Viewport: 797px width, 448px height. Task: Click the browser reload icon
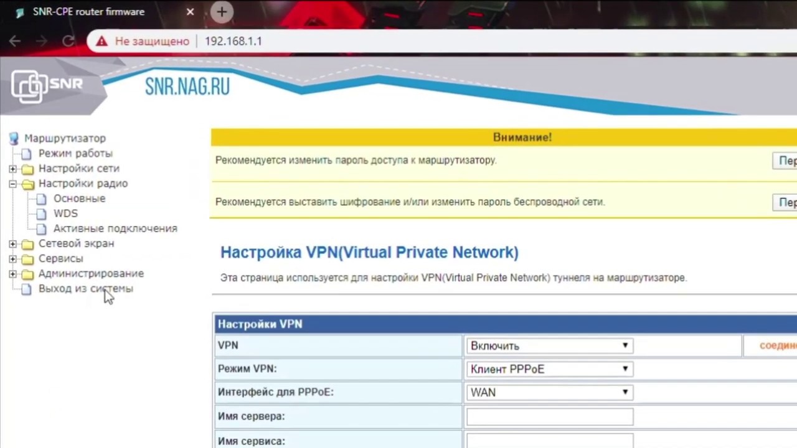[x=68, y=41]
